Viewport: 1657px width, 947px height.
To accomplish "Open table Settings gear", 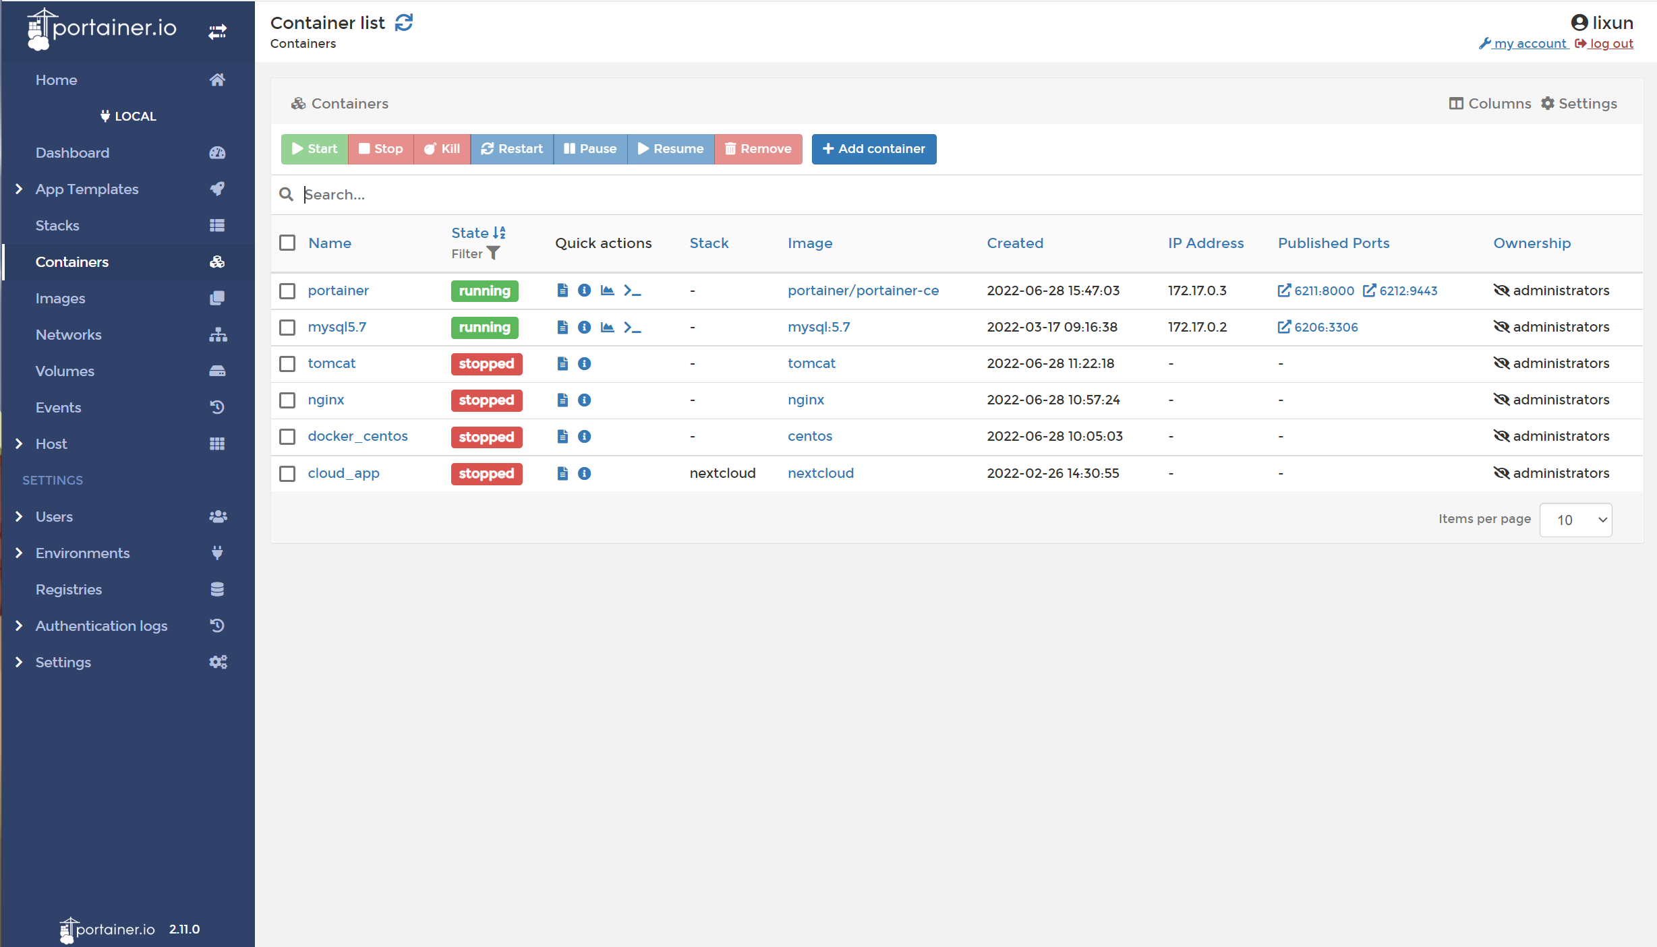I will pos(1579,103).
